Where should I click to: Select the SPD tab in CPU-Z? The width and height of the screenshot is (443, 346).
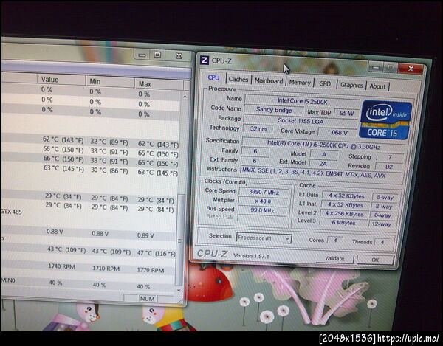(x=325, y=83)
